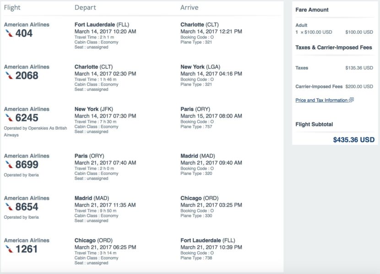Click the flight number 404
380x274 pixels.
24,33
